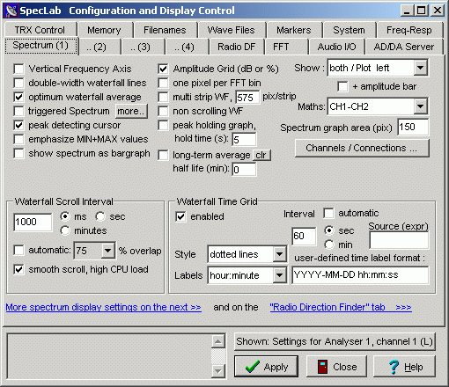Screen dimensions: 449x387
Task: Follow 'More spectrum display settings on the next' link
Action: pos(103,307)
